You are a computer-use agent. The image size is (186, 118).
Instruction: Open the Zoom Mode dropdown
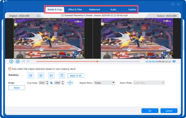[x=149, y=83]
